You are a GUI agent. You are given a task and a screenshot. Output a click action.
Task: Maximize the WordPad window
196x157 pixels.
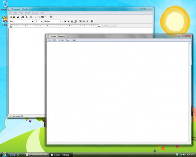tap(144, 9)
